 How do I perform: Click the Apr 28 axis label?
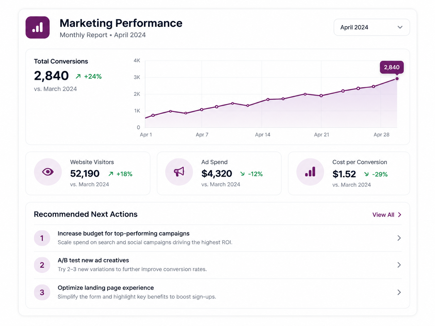tap(382, 134)
